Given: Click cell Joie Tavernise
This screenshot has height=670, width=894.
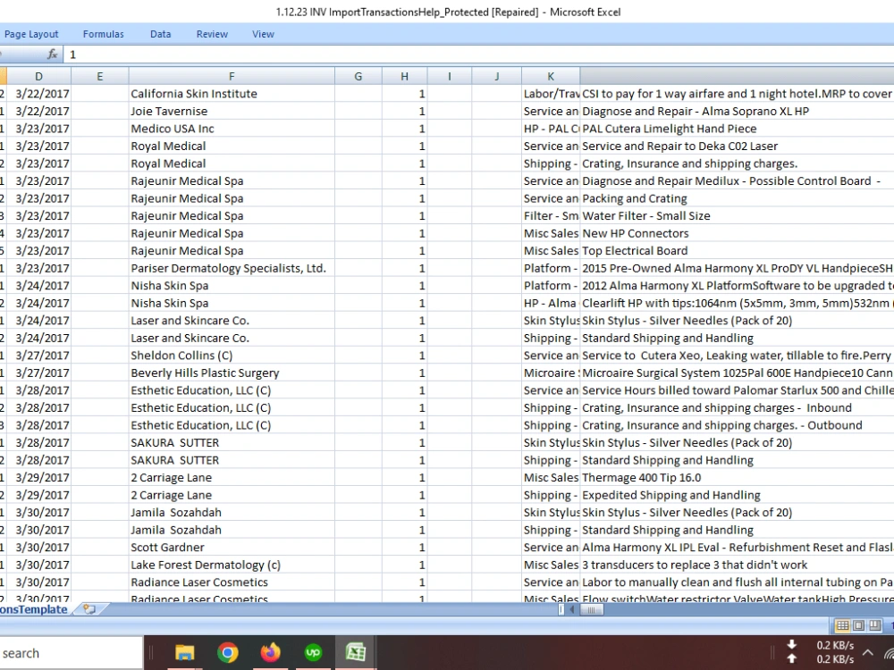Looking at the screenshot, I should pyautogui.click(x=232, y=111).
